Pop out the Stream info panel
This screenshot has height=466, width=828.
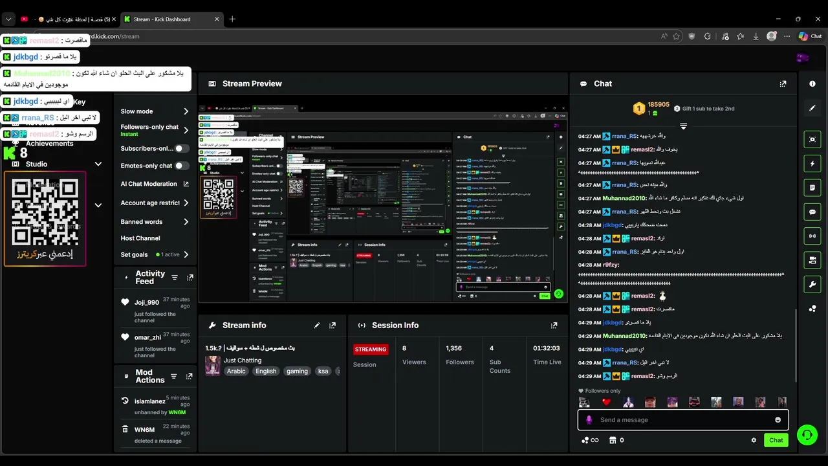point(332,326)
